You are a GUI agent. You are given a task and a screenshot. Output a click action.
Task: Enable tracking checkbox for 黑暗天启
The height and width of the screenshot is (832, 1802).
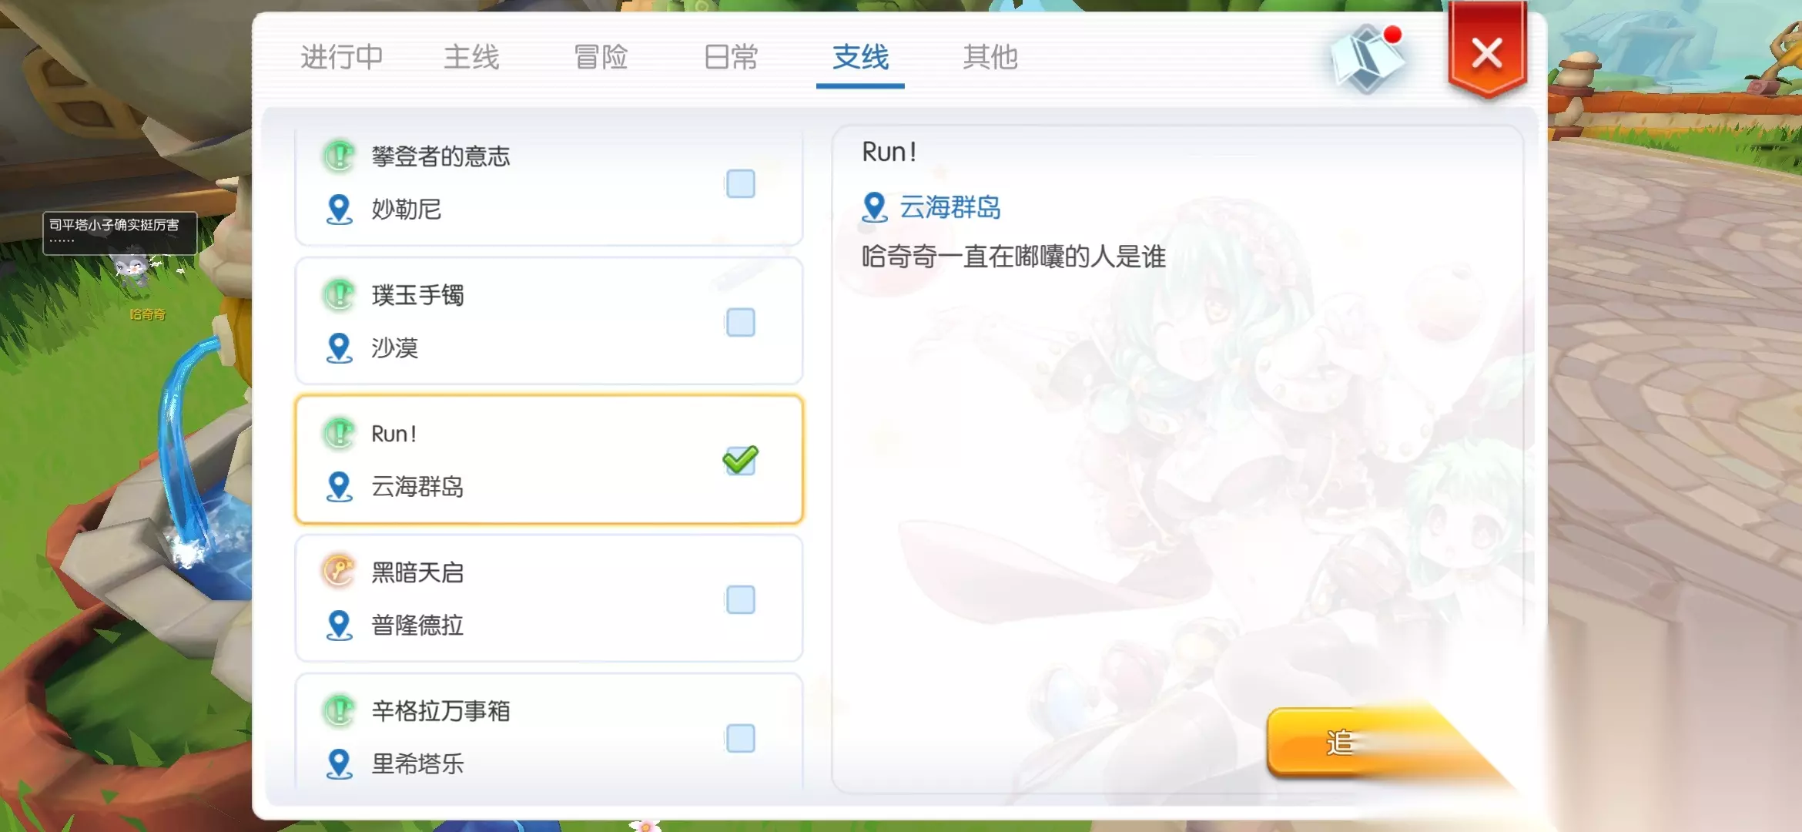coord(740,599)
